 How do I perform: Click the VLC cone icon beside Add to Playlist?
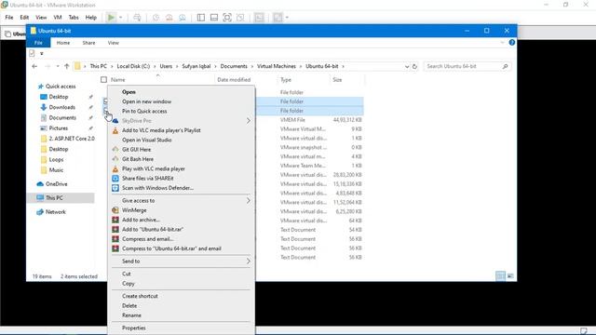pyautogui.click(x=115, y=130)
